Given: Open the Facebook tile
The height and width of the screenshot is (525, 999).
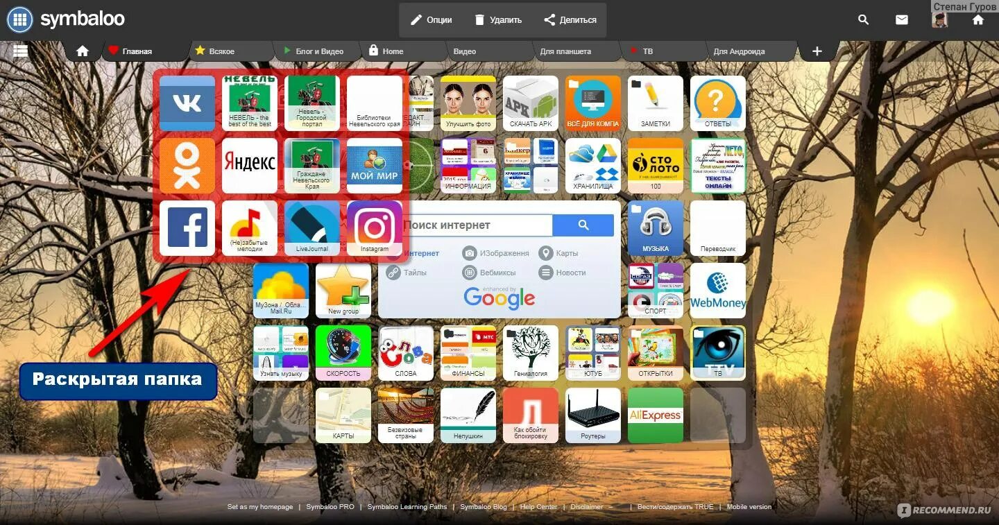Looking at the screenshot, I should [x=187, y=228].
